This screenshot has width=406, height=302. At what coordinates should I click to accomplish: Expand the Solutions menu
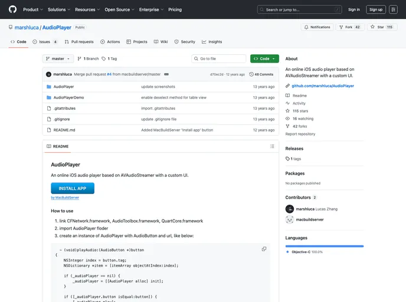click(59, 9)
